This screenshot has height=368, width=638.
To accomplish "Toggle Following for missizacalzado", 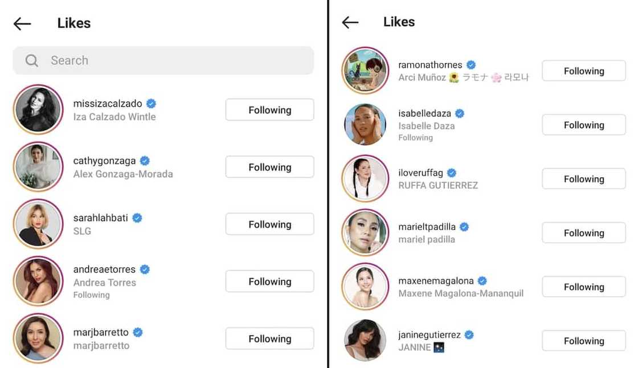I will [269, 110].
